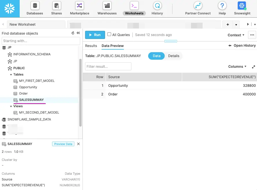257x190 pixels.
Task: Collapse the Tables tree node
Action: click(x=11, y=75)
